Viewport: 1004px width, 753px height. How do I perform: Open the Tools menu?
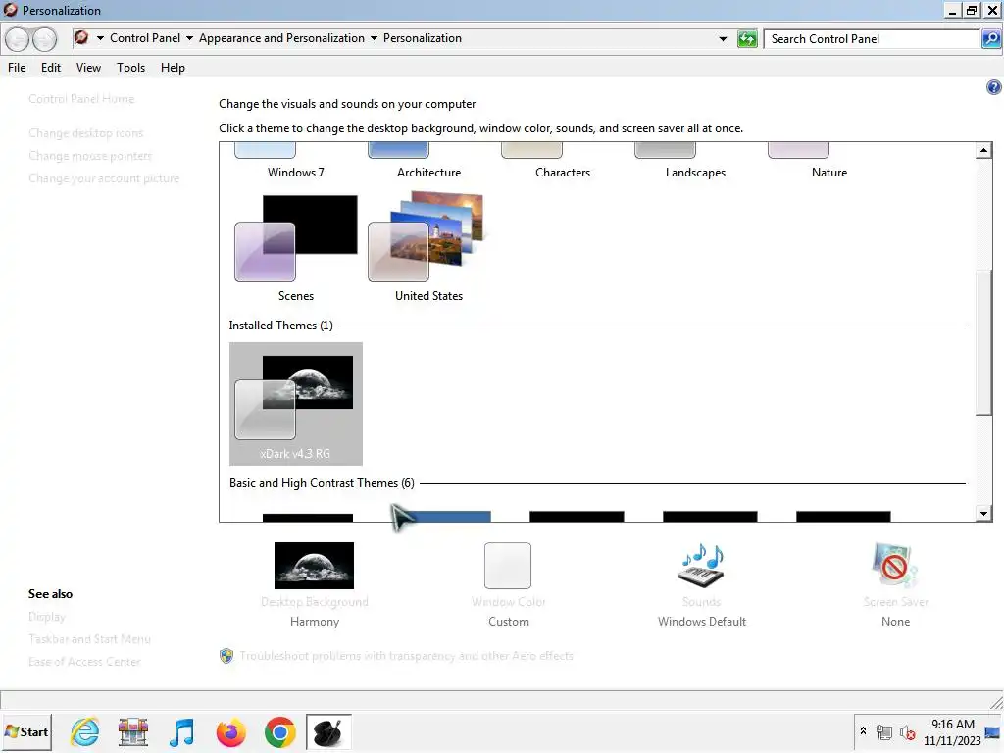130,68
